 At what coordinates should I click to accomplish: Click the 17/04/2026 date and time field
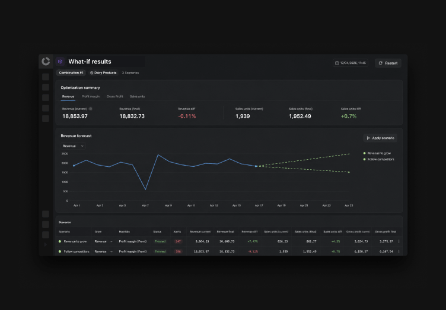pos(351,63)
